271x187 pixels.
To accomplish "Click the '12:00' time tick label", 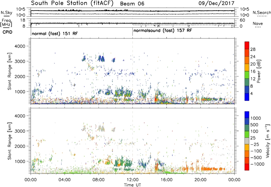I will pyautogui.click(x=132, y=180).
